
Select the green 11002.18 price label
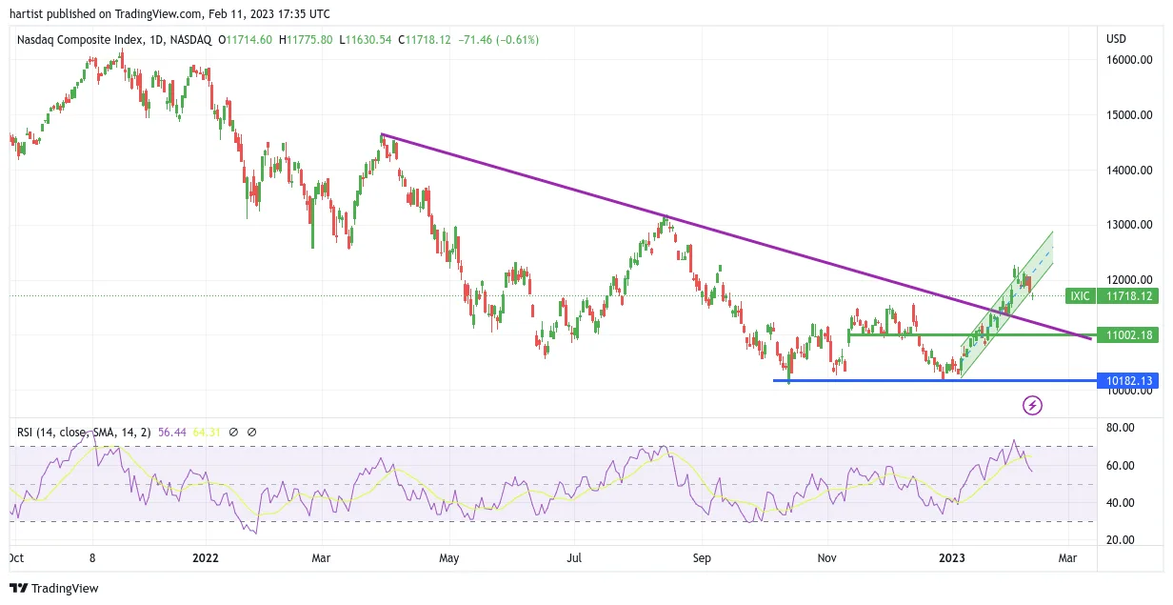[1128, 335]
